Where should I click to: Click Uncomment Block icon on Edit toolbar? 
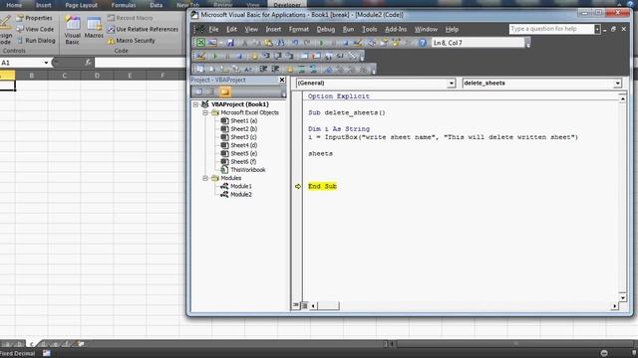pos(313,69)
